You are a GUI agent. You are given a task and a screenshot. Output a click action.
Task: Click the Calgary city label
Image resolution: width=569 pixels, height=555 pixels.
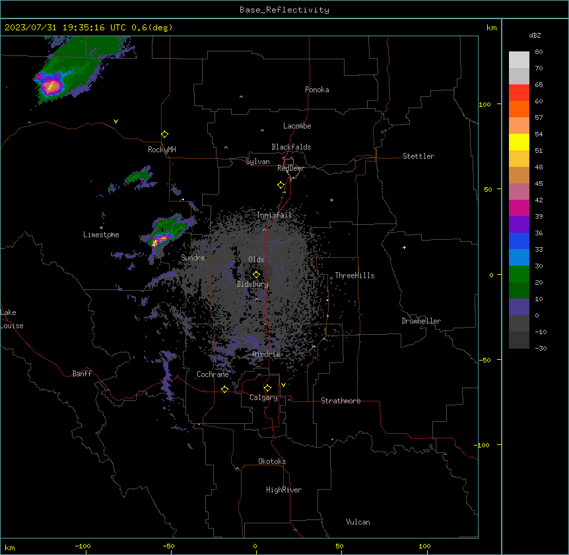click(263, 397)
